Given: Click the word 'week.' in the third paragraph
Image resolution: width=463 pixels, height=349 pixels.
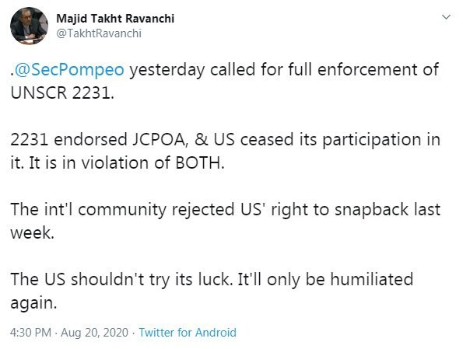Looking at the screenshot, I should point(33,232).
